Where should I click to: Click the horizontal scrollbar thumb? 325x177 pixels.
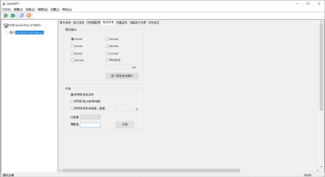point(151,171)
